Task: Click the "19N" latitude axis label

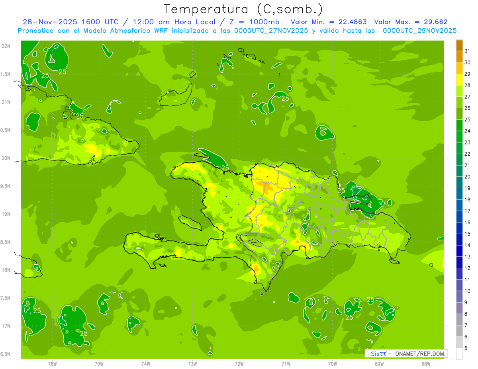Action: pos(6,214)
